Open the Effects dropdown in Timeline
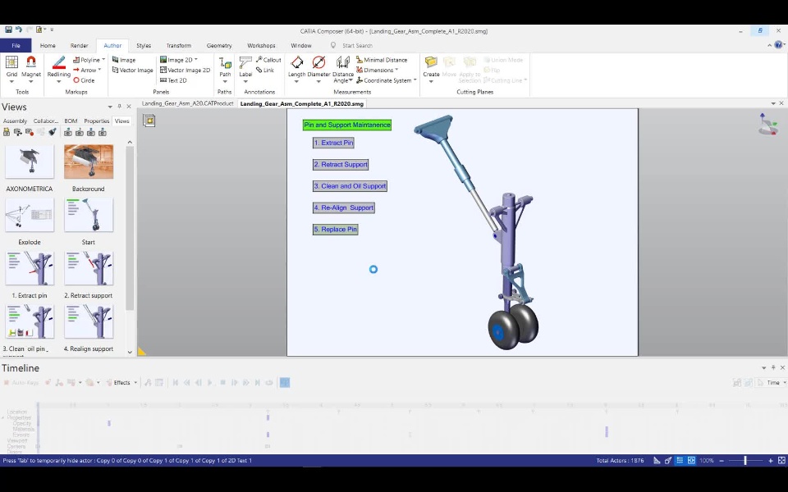The height and width of the screenshot is (492, 788). 135,383
